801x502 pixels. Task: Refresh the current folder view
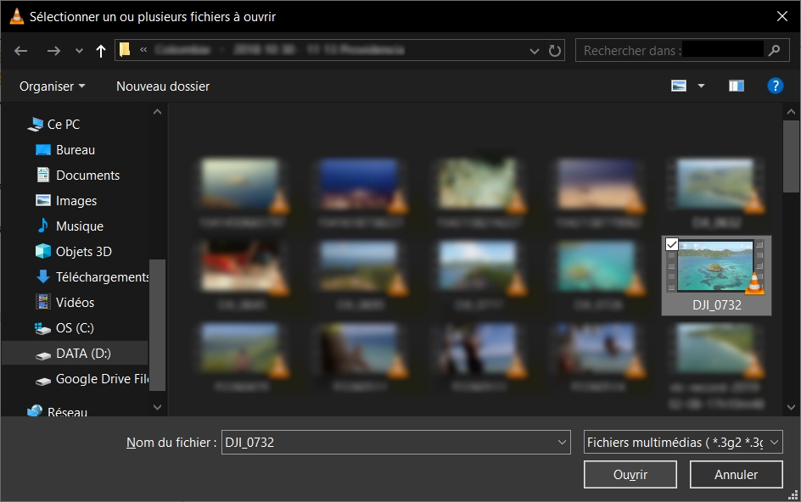555,50
